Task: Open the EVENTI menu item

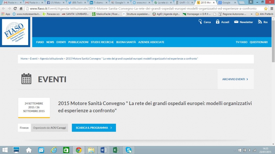Action: [x=61, y=42]
